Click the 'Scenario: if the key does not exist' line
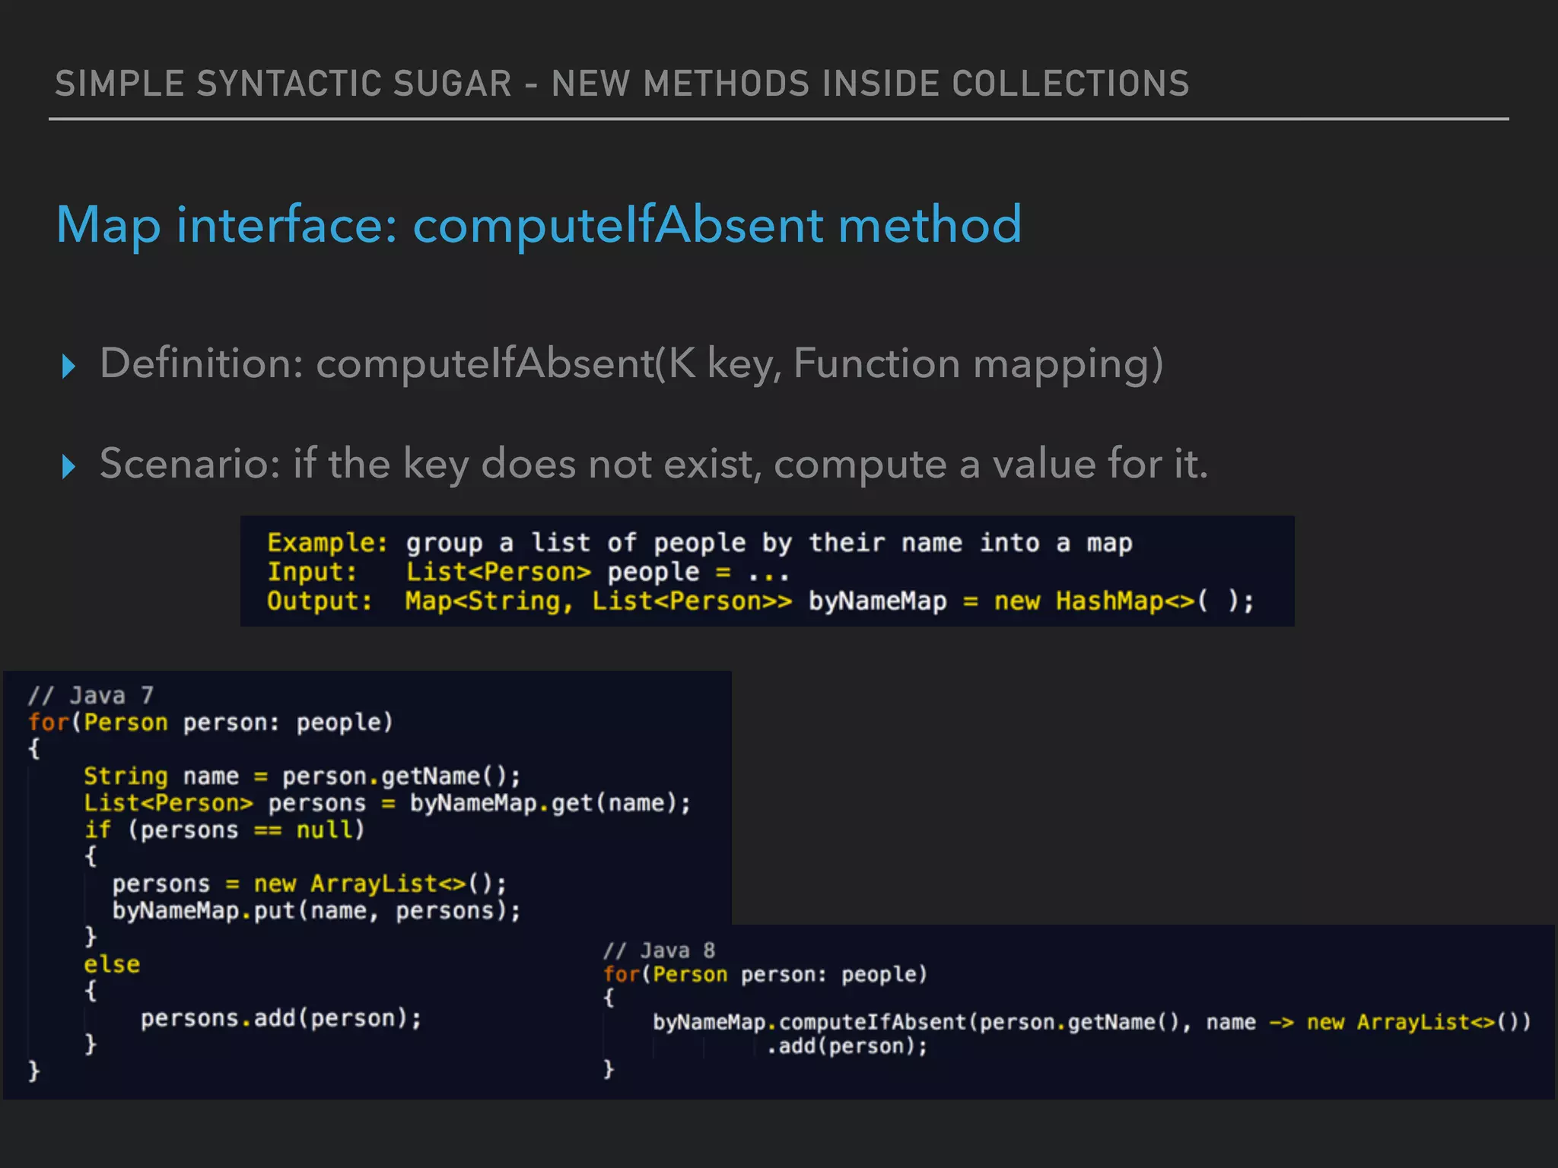Screen dimensions: 1558x1168 click(x=654, y=464)
